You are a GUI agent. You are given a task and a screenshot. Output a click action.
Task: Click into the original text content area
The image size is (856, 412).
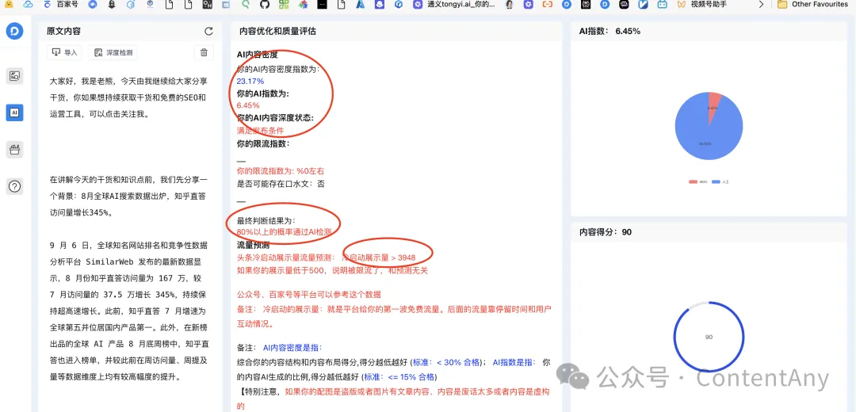127,238
